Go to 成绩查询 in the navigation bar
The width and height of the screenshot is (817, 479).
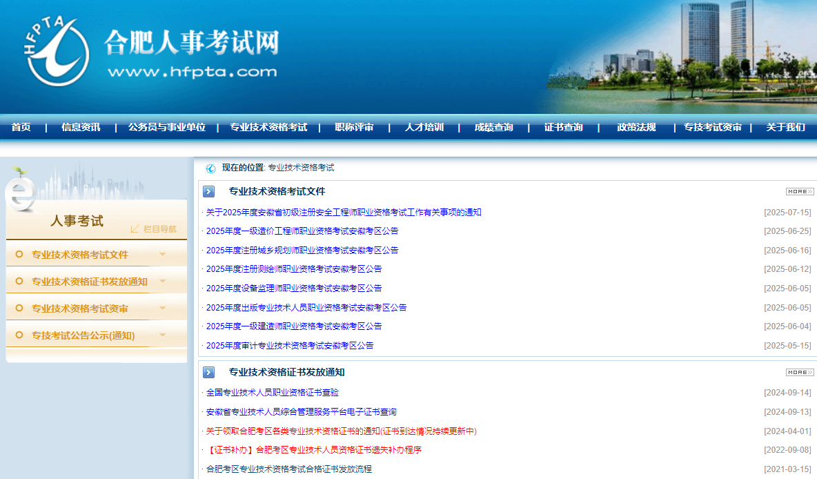[493, 127]
